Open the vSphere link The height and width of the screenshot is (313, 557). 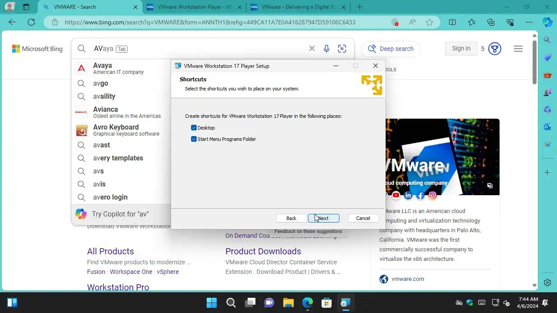[x=168, y=272]
